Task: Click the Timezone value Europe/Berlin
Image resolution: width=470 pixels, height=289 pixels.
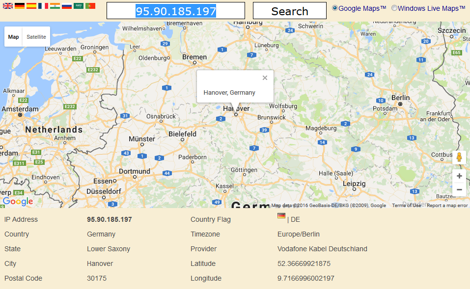Action: pos(299,234)
